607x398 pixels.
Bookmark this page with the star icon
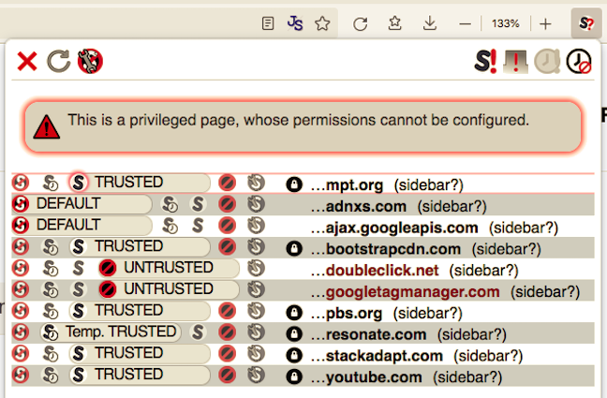coord(322,23)
